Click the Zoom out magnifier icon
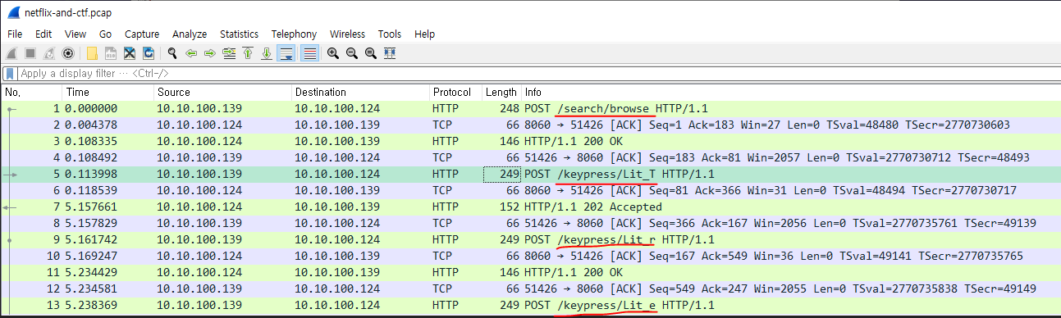 [352, 53]
